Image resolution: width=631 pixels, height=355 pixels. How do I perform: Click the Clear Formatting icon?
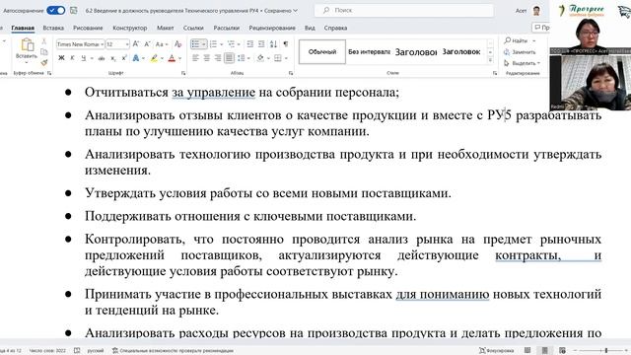pyautogui.click(x=177, y=43)
